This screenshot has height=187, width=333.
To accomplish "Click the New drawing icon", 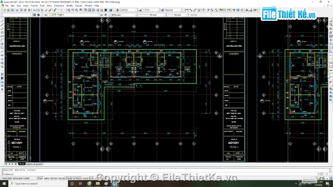I will point(4,10).
